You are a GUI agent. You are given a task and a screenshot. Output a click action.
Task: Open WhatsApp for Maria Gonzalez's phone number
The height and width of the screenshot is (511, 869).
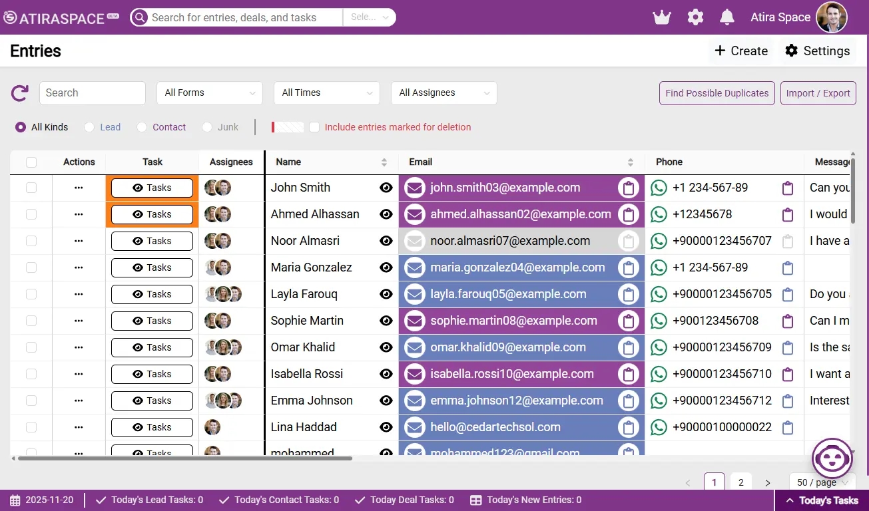[x=659, y=267]
